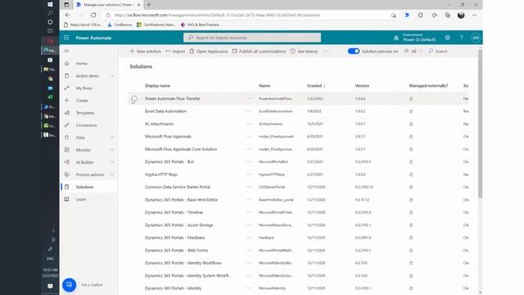Open browser favorites star icon

(x=434, y=15)
